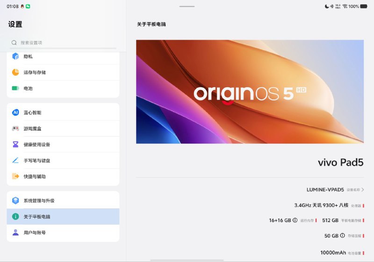Click the Privacy (隐私) shield icon
Viewport: 374px width, 262px height.
[15, 56]
